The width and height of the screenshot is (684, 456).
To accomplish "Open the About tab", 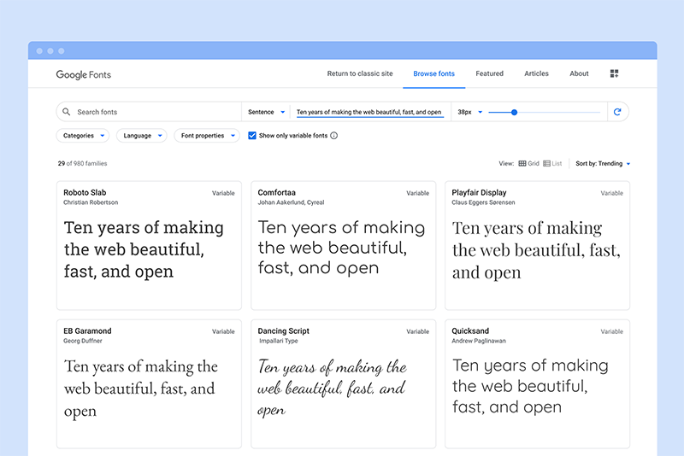I will point(579,73).
